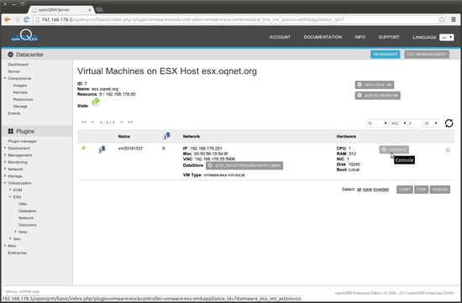The width and height of the screenshot is (462, 303).
Task: Click the browser back arrow
Action: tap(8, 19)
